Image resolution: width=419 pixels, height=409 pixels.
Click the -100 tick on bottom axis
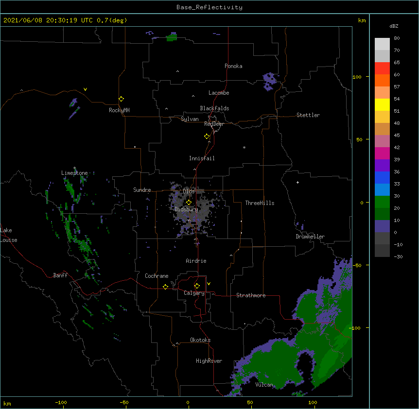coord(61,403)
